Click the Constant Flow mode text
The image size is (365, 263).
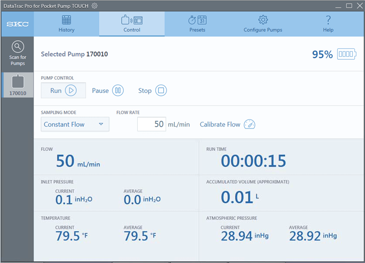click(x=64, y=124)
